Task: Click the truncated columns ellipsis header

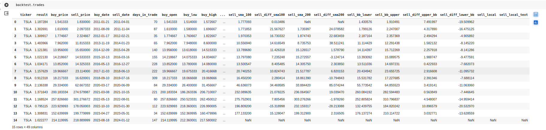Action: pyautogui.click(x=223, y=15)
